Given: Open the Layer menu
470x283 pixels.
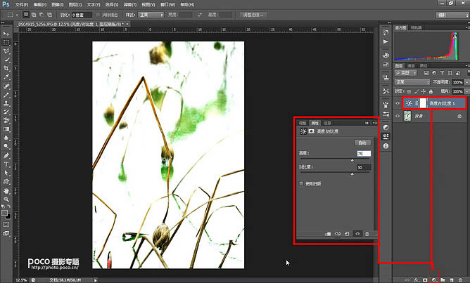Looking at the screenshot, I should click(75, 4).
